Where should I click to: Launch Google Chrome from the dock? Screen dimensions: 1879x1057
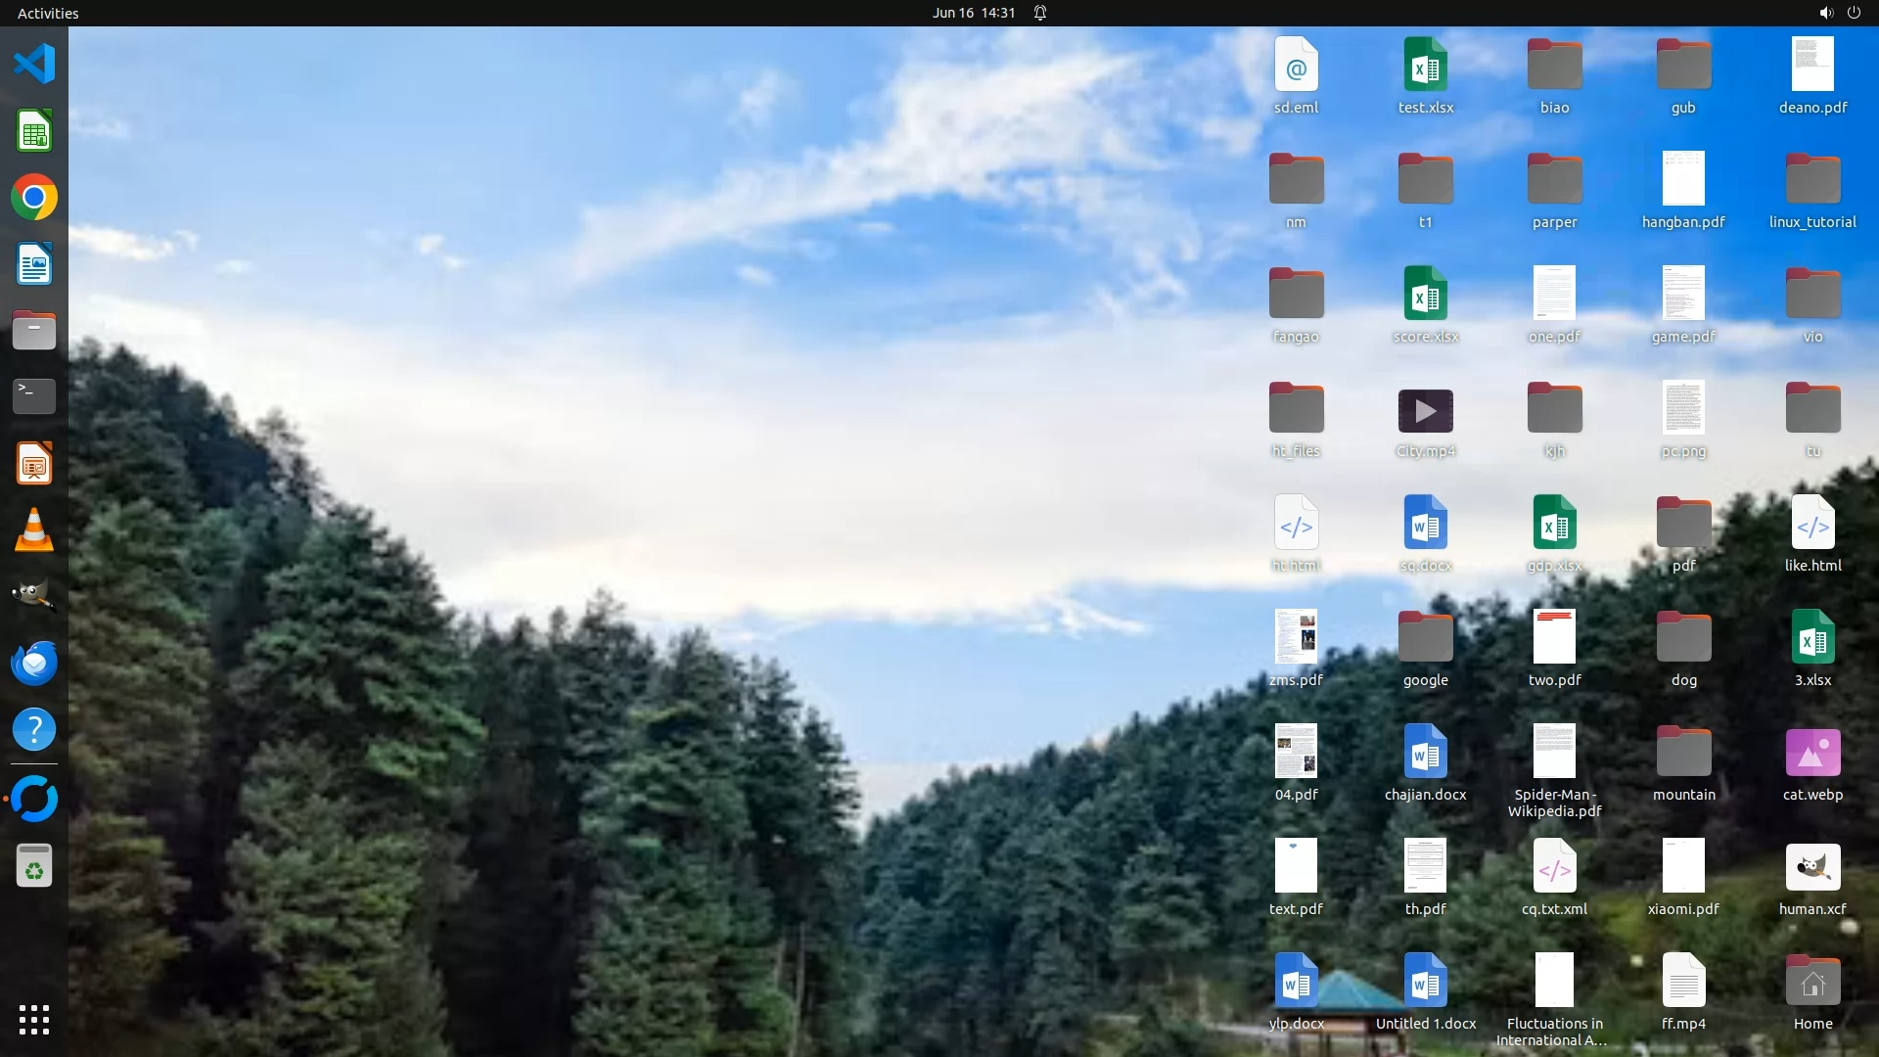[x=34, y=198]
